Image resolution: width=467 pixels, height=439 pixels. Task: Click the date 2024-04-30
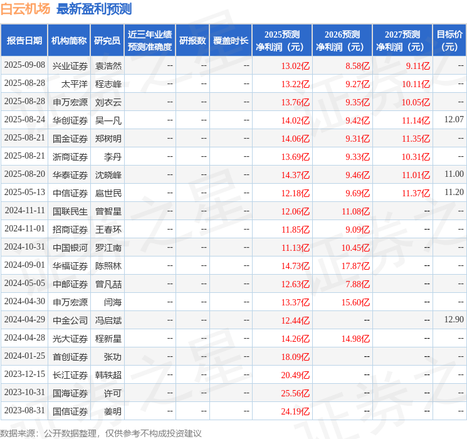24,301
